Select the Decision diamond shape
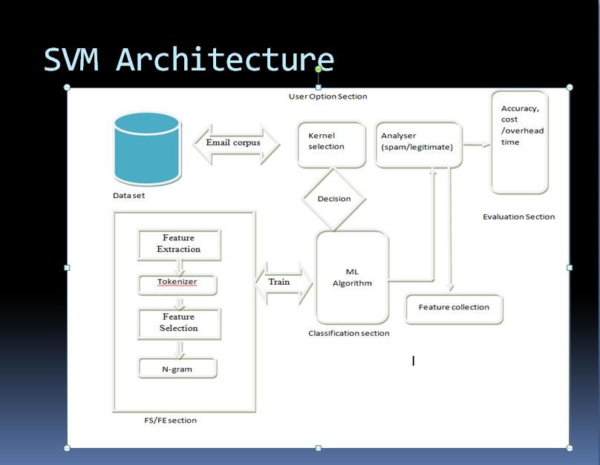Screen dimensions: 600x465 (x=333, y=199)
